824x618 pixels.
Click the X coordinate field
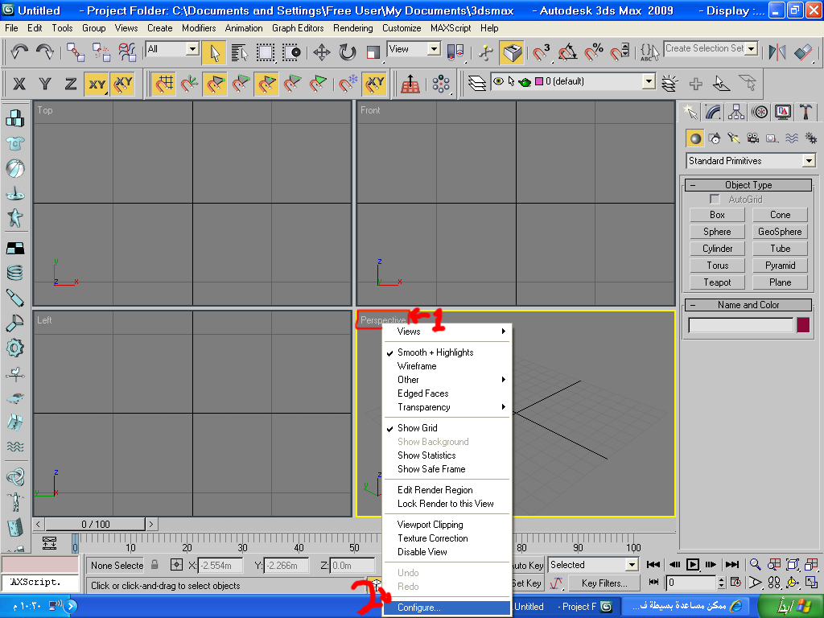220,566
